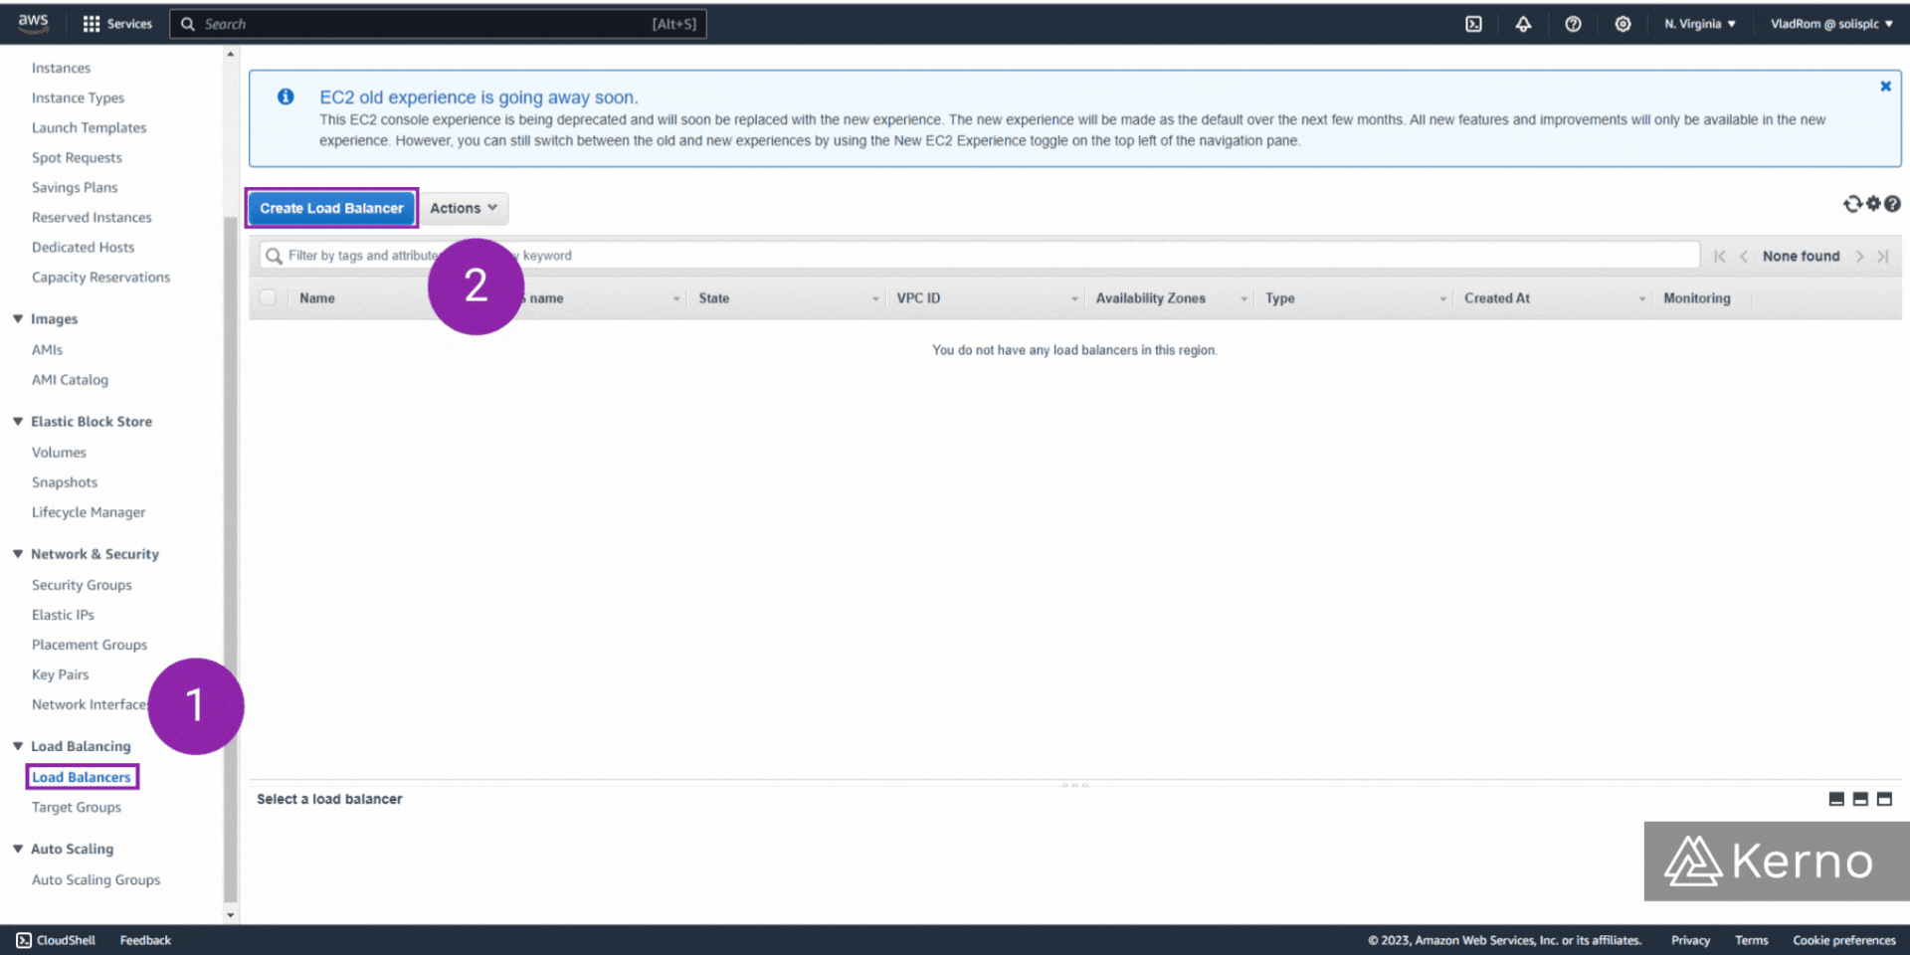Close the EC2 old experience banner
Viewport: 1910px width, 955px height.
point(1885,87)
